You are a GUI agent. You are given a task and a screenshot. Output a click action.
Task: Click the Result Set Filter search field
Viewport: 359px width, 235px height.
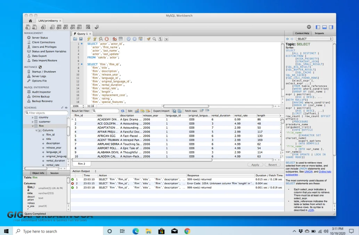106,111
